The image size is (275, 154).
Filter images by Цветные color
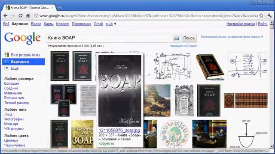pos(11,140)
